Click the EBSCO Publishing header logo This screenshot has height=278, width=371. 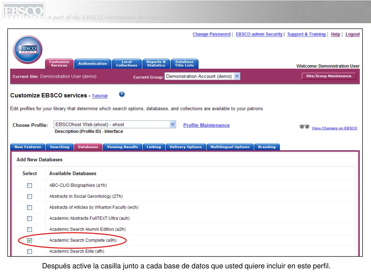[24, 12]
